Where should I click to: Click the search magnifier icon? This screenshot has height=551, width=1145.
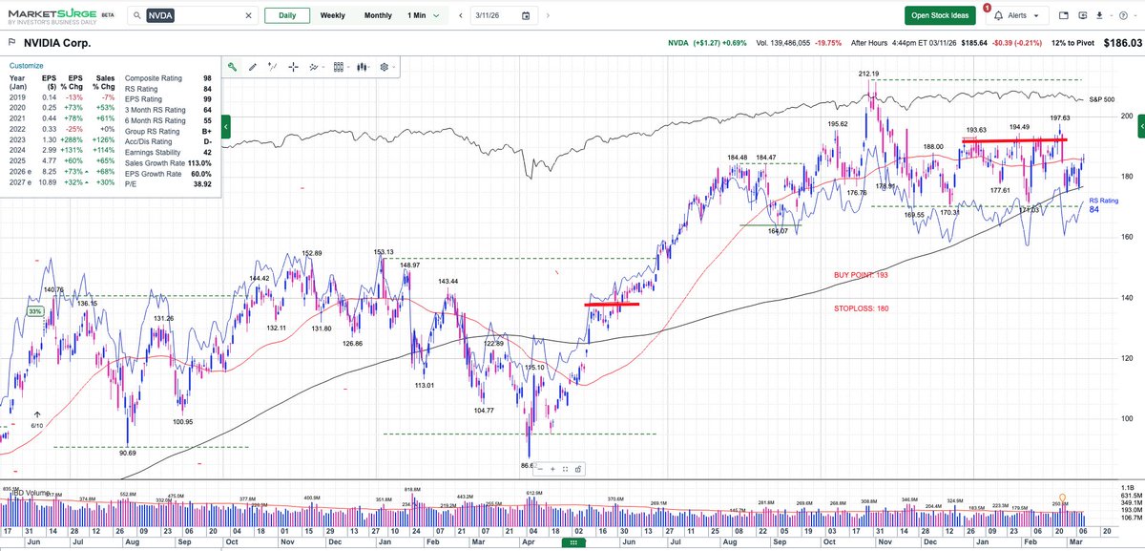pos(136,15)
